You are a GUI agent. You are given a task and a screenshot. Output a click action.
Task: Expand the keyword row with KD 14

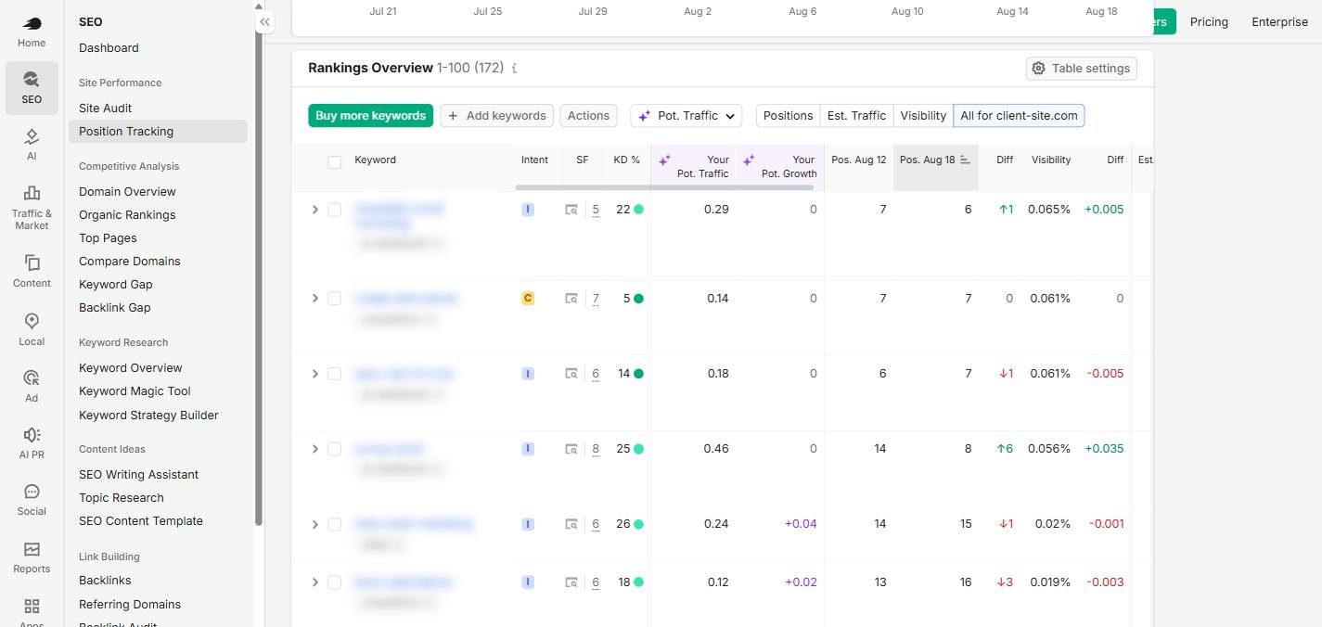(314, 374)
